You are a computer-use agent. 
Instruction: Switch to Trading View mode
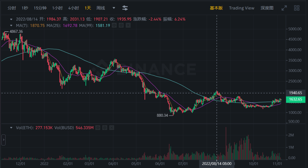pos(241,8)
